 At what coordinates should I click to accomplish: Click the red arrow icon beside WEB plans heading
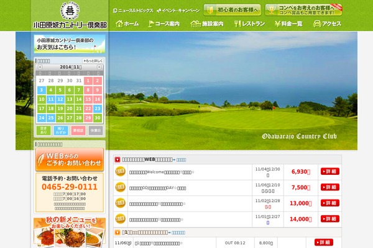pyautogui.click(x=117, y=160)
